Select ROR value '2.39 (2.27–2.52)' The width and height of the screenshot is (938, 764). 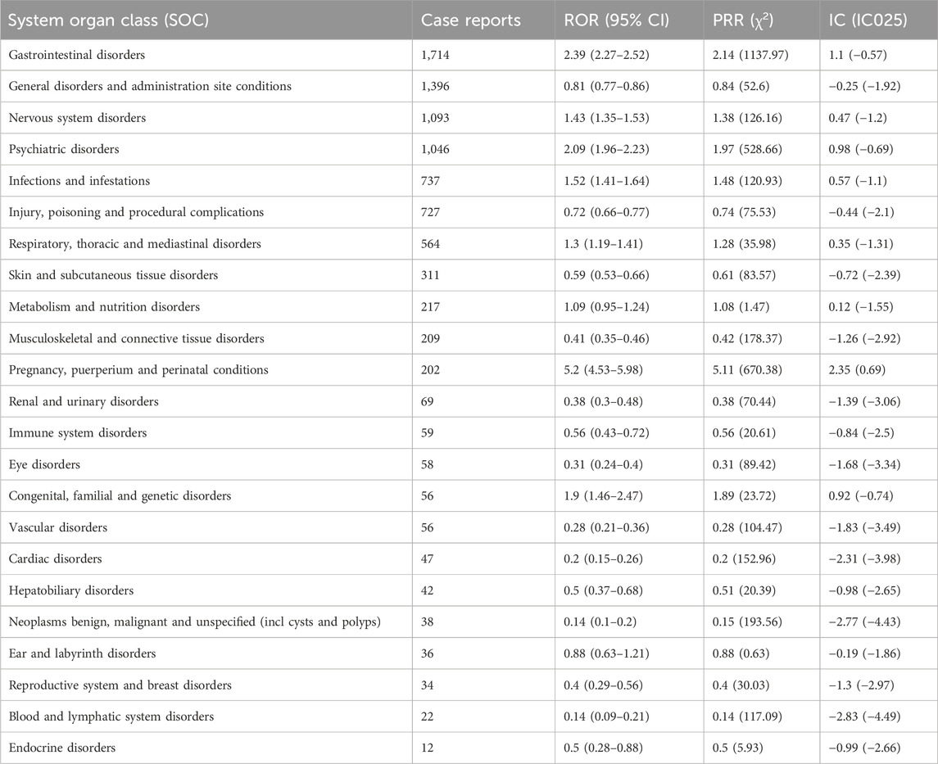[x=606, y=55]
